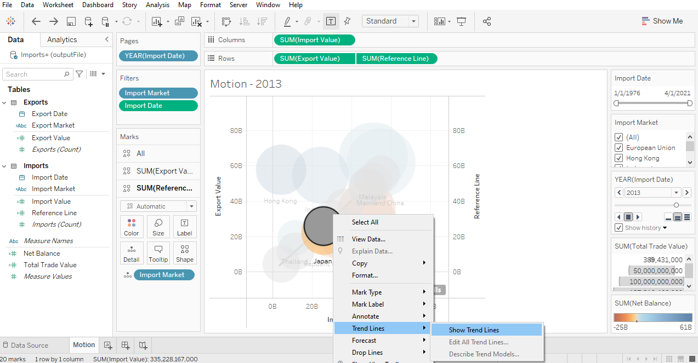Viewport: 698px width, 363px height.
Task: Open the Analysis menu
Action: (x=157, y=5)
